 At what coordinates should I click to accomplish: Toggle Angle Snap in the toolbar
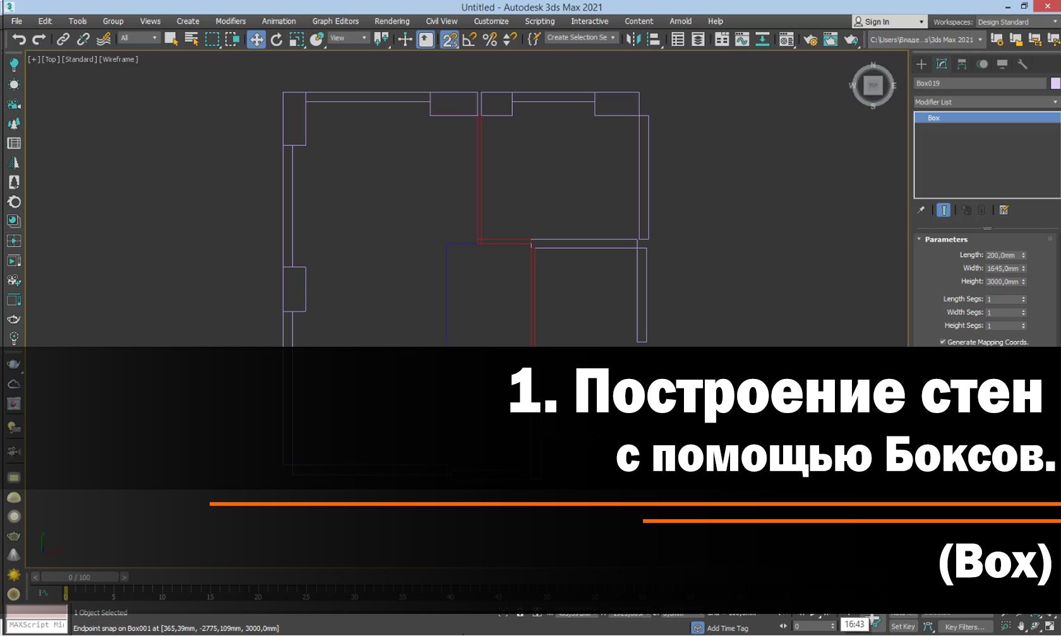click(468, 39)
